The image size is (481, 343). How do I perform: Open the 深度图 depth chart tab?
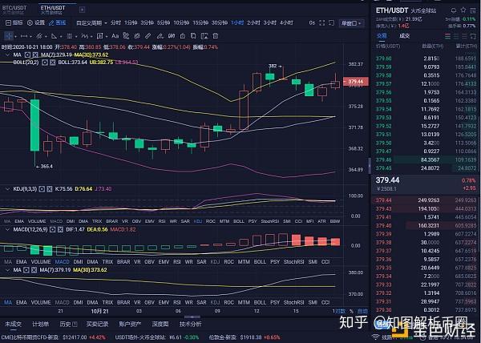coord(160,324)
